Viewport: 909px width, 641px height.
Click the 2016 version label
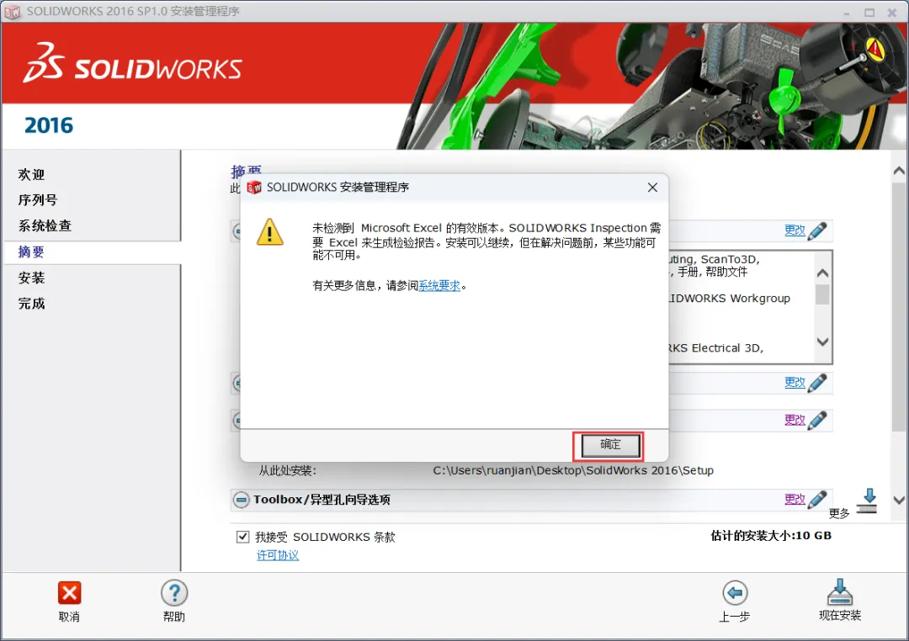click(49, 125)
